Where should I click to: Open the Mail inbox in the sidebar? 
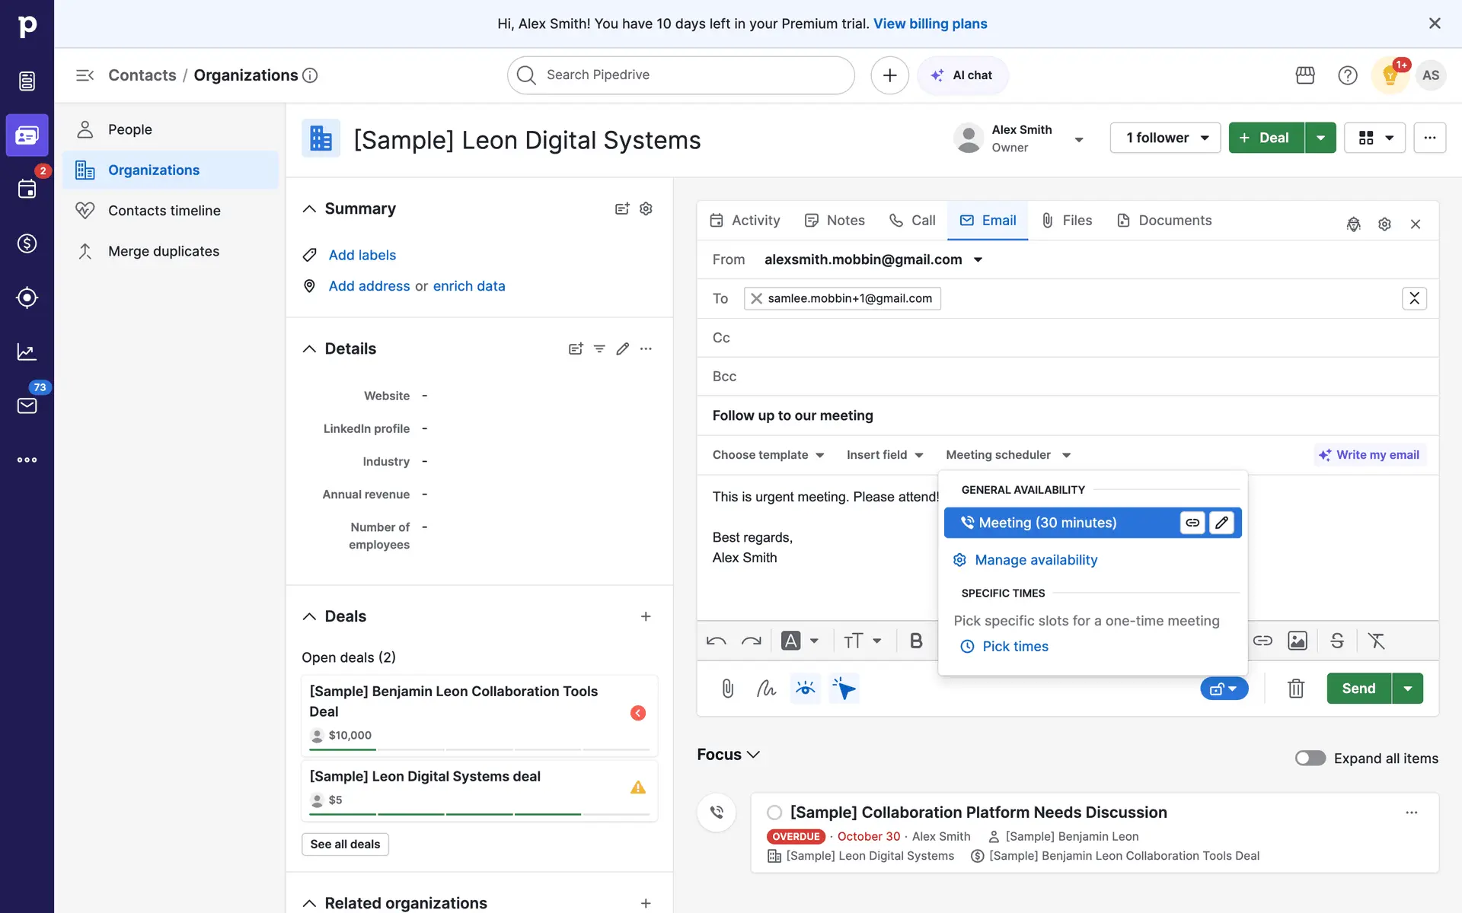(x=27, y=406)
